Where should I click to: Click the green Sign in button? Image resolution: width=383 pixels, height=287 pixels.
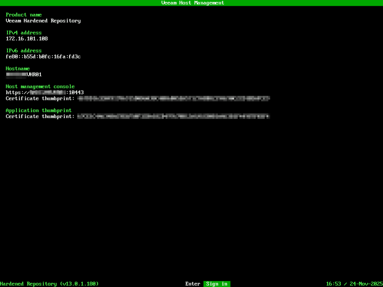(x=217, y=284)
